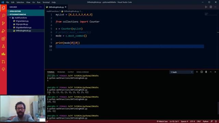
Task: Open the View menu
Action: 28,2
